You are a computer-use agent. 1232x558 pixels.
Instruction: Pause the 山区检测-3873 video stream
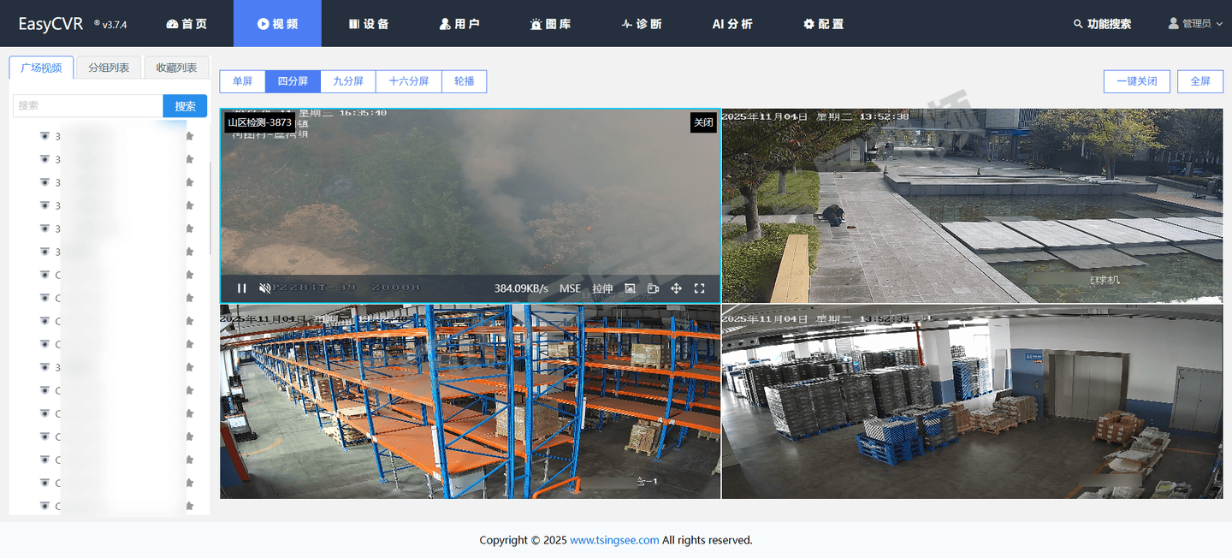pyautogui.click(x=242, y=288)
